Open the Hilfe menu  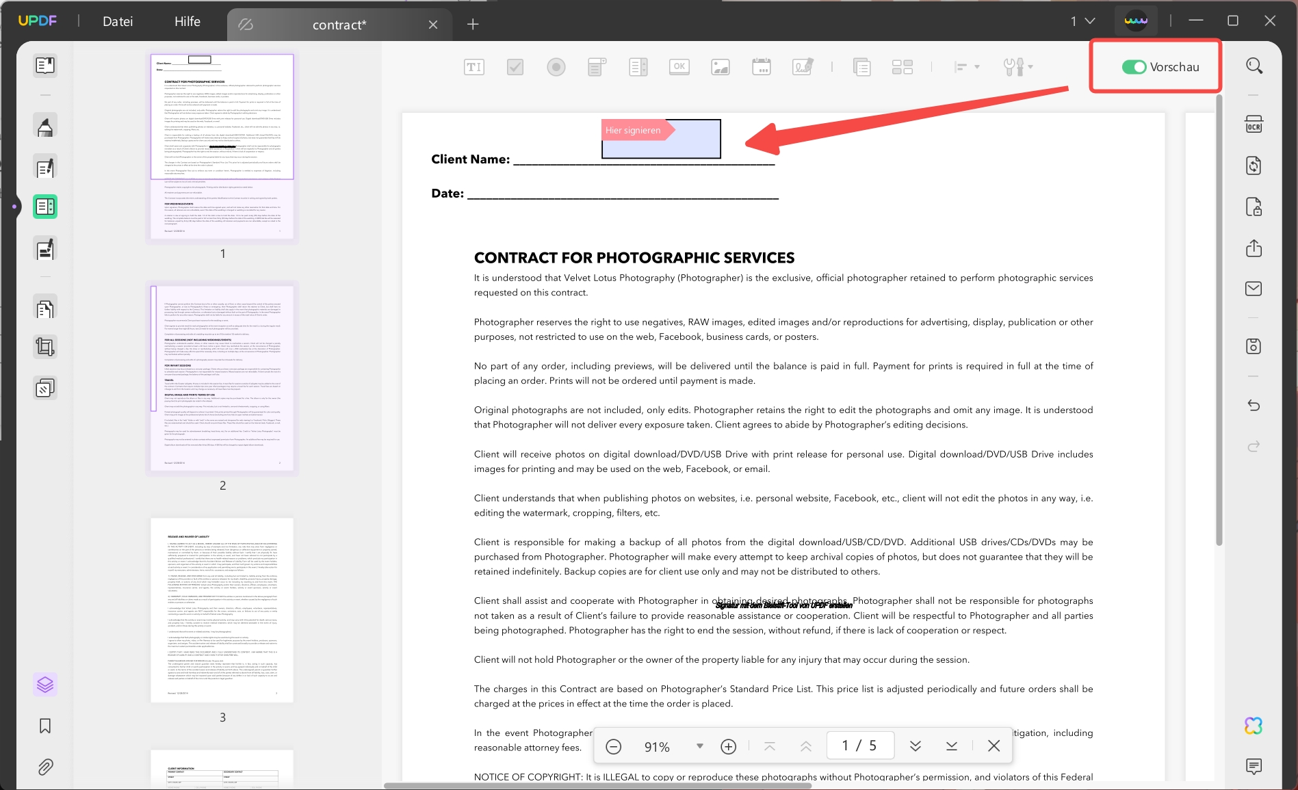pos(187,21)
